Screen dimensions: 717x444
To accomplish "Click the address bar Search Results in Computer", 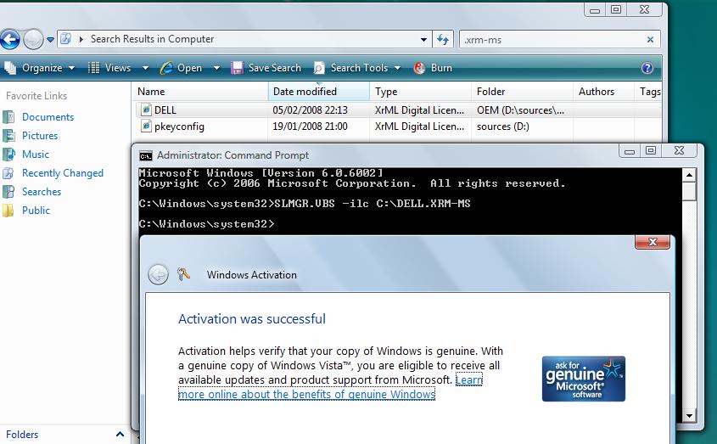I will [x=152, y=39].
